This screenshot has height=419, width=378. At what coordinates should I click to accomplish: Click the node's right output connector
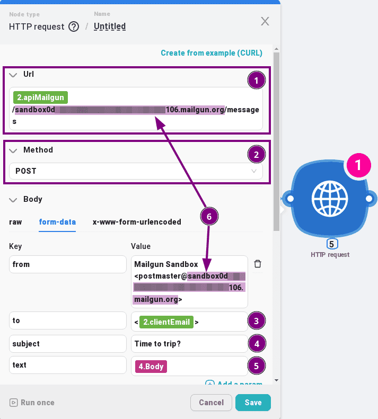tap(370, 198)
